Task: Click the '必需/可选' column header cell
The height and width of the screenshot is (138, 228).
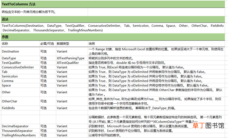Action: (48, 44)
